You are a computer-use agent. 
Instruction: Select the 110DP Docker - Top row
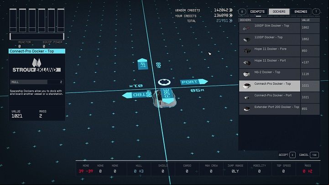point(279,39)
